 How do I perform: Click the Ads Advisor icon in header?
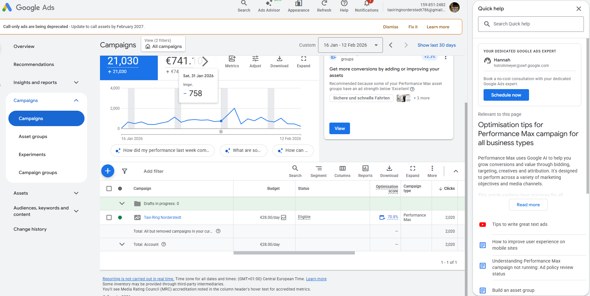269,4
